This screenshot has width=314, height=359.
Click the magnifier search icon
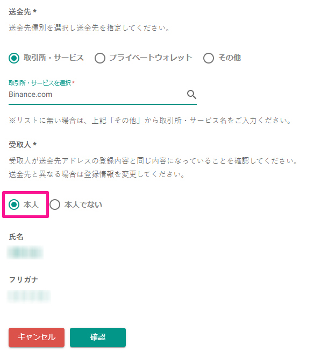[191, 94]
